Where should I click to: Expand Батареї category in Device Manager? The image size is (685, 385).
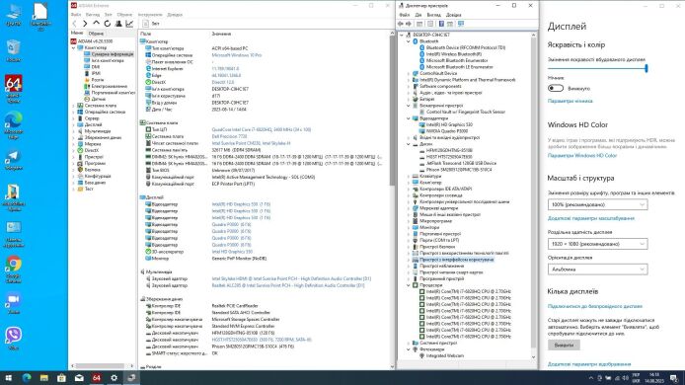[x=409, y=99]
